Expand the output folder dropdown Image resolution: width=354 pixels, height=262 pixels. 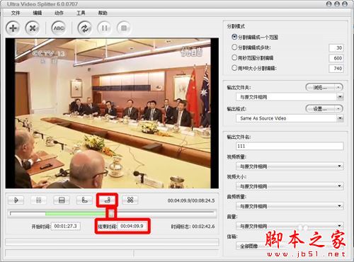tap(340, 97)
